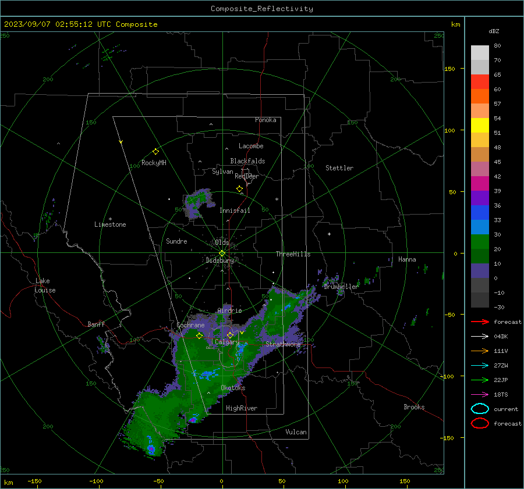The width and height of the screenshot is (524, 489).
Task: Select the Composite_Reflectivity title
Action: [x=262, y=9]
